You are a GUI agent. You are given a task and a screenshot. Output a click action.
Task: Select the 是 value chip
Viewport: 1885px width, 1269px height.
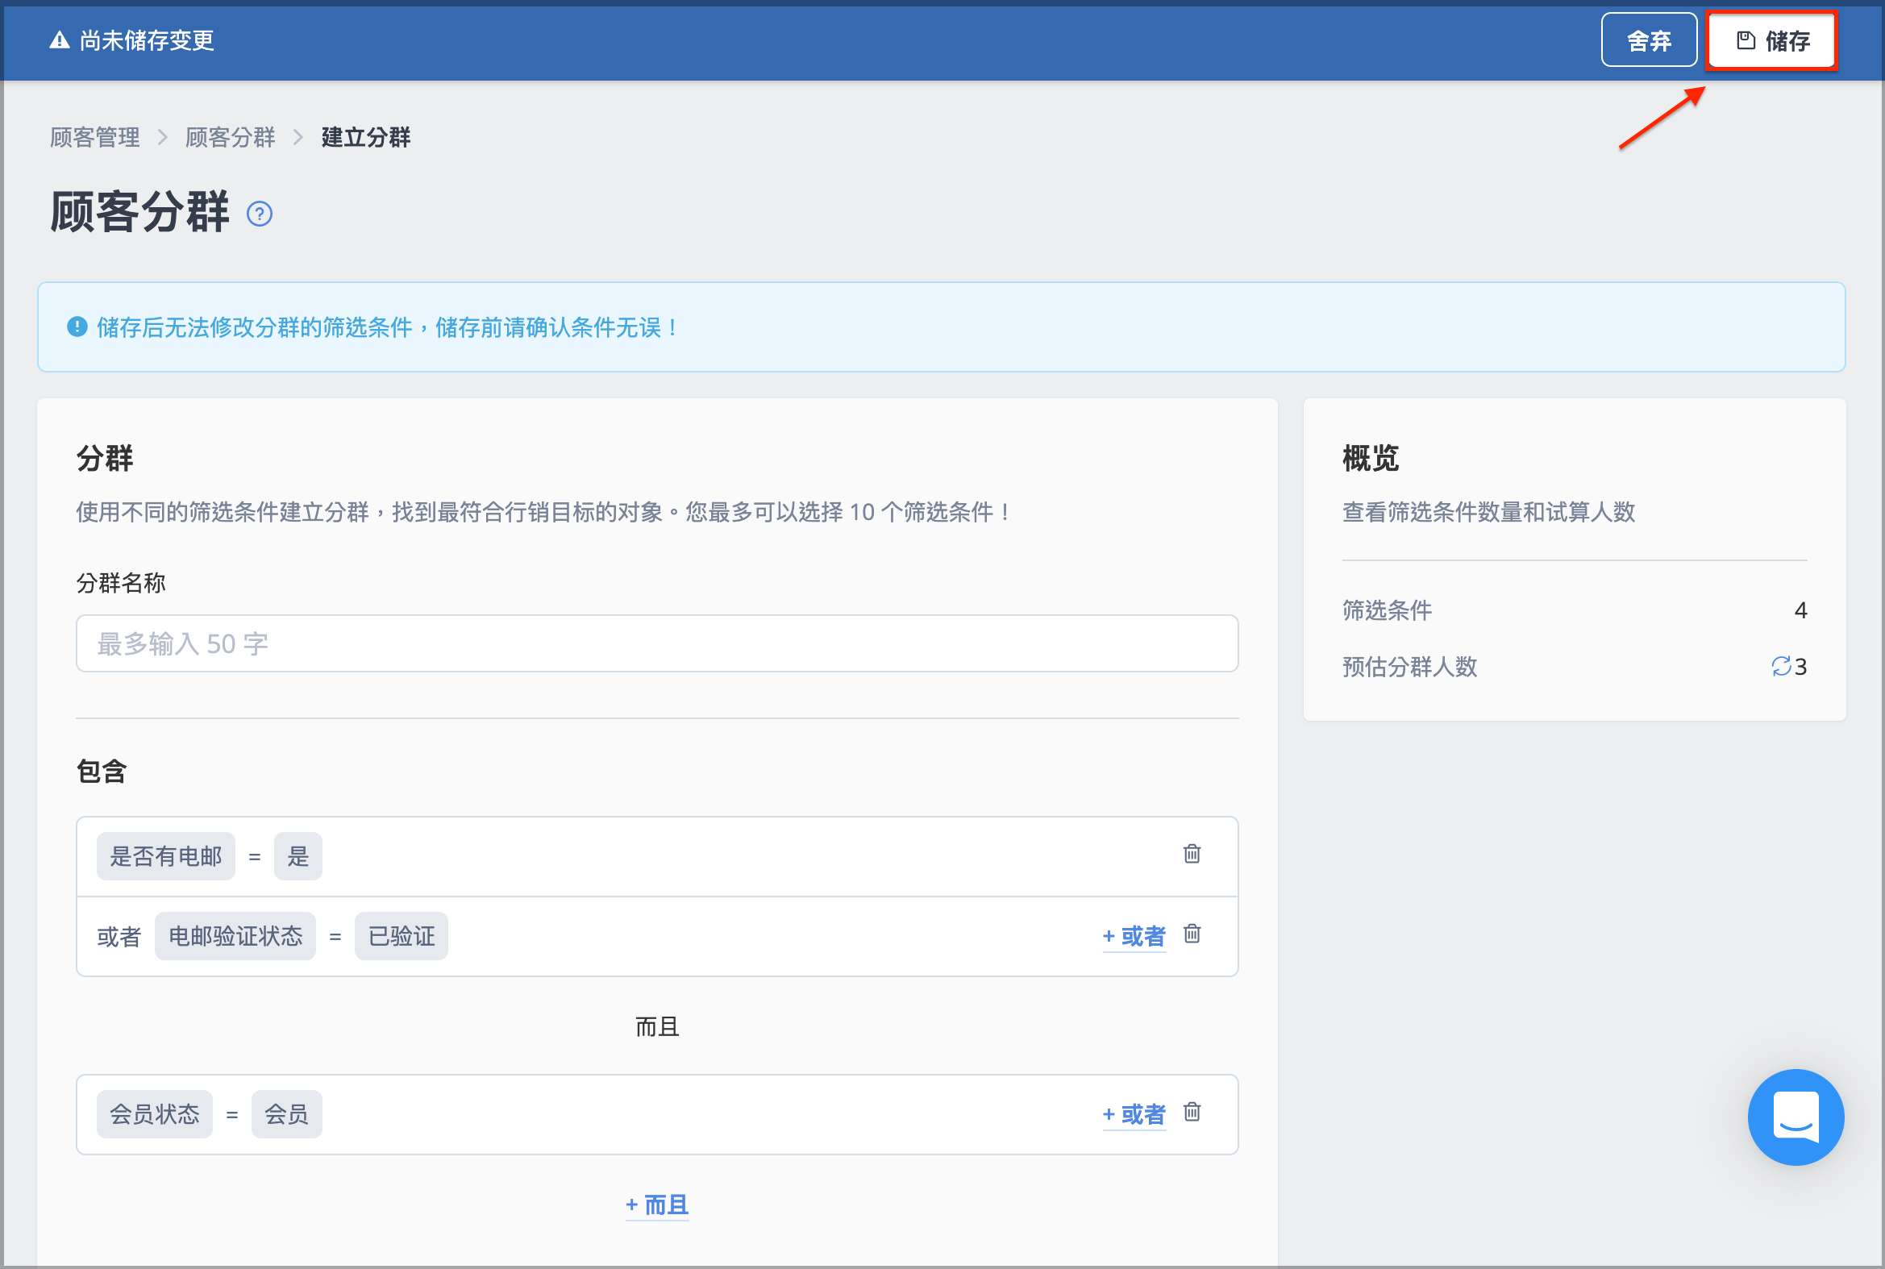point(298,856)
